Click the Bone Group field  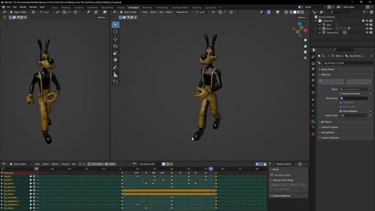pyautogui.click(x=354, y=98)
